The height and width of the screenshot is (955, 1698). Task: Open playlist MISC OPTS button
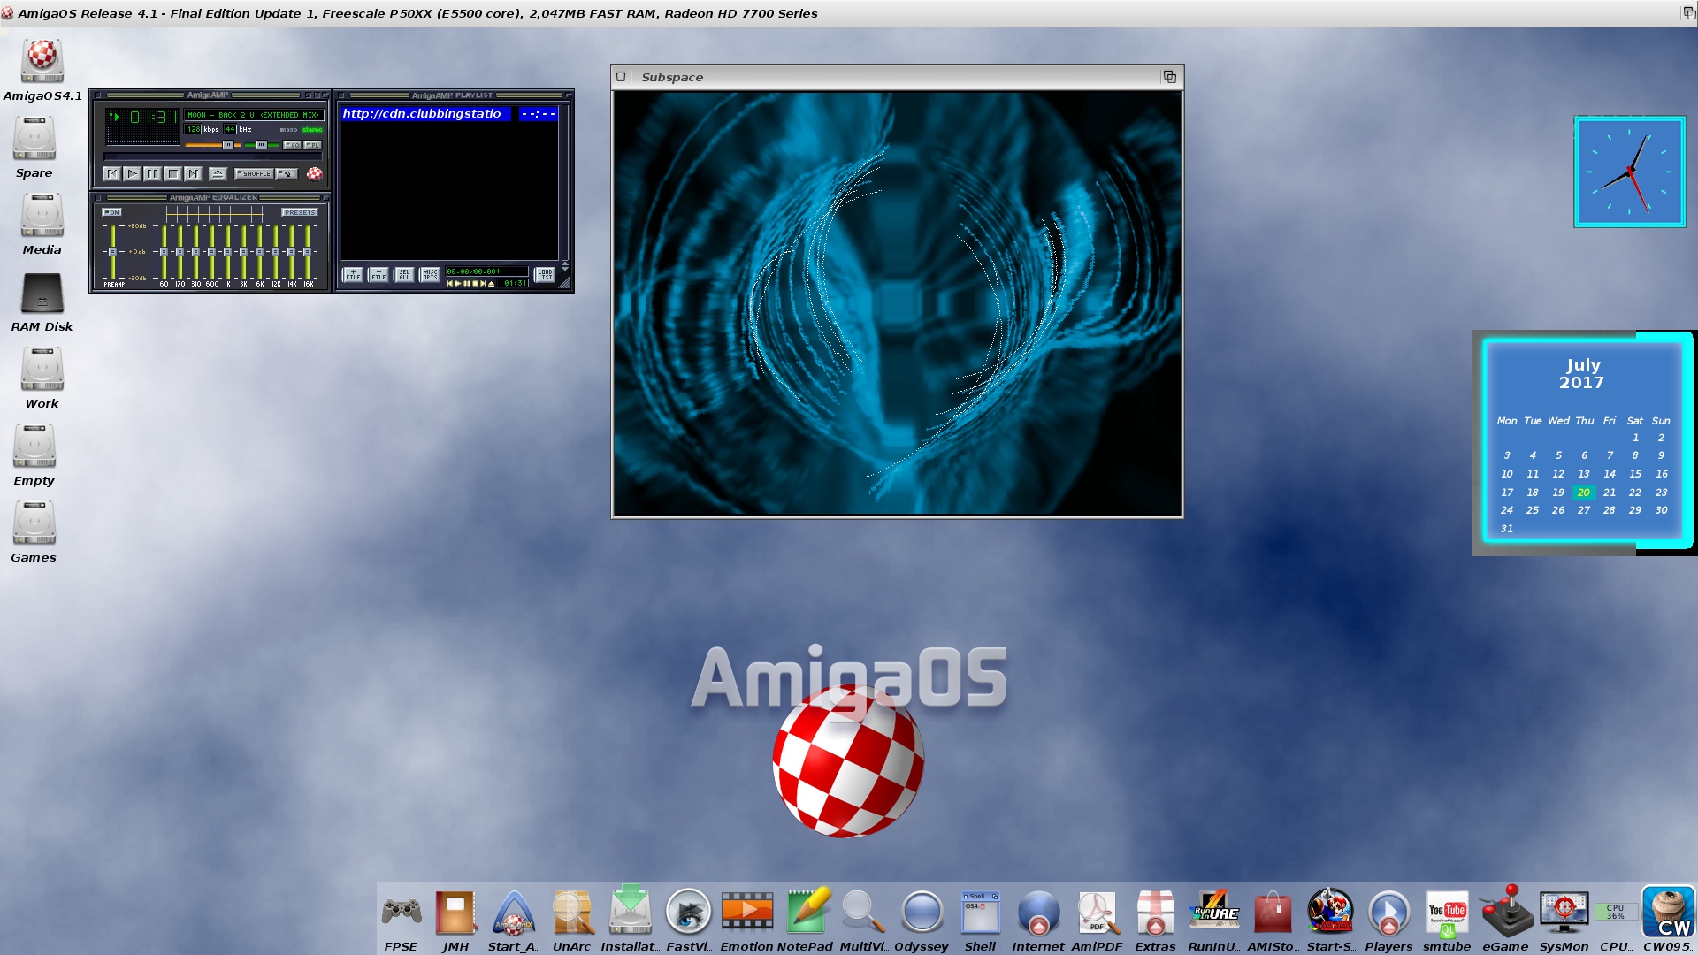click(430, 275)
